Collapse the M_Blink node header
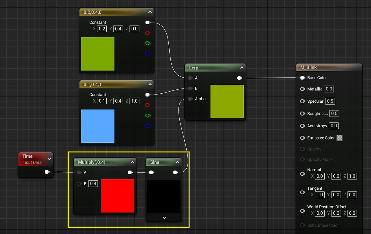371x234 pixels. [x=329, y=67]
